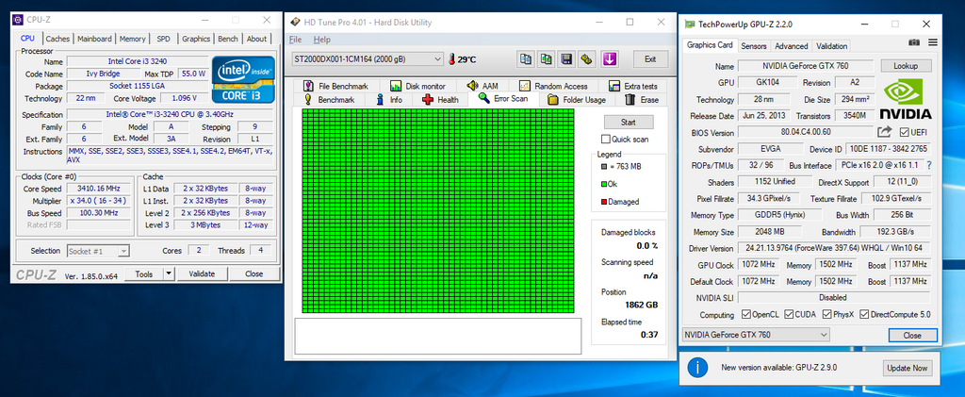Open the NVIDIA GeForce GTX 760 GPU dropdown

pos(756,335)
